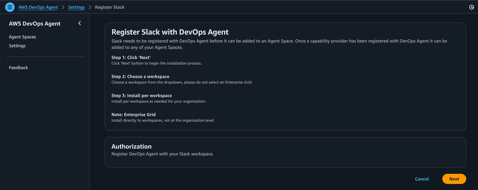Click the hexagon icon in top-right corner
Viewport: 478px width, 190px height.
point(471,7)
